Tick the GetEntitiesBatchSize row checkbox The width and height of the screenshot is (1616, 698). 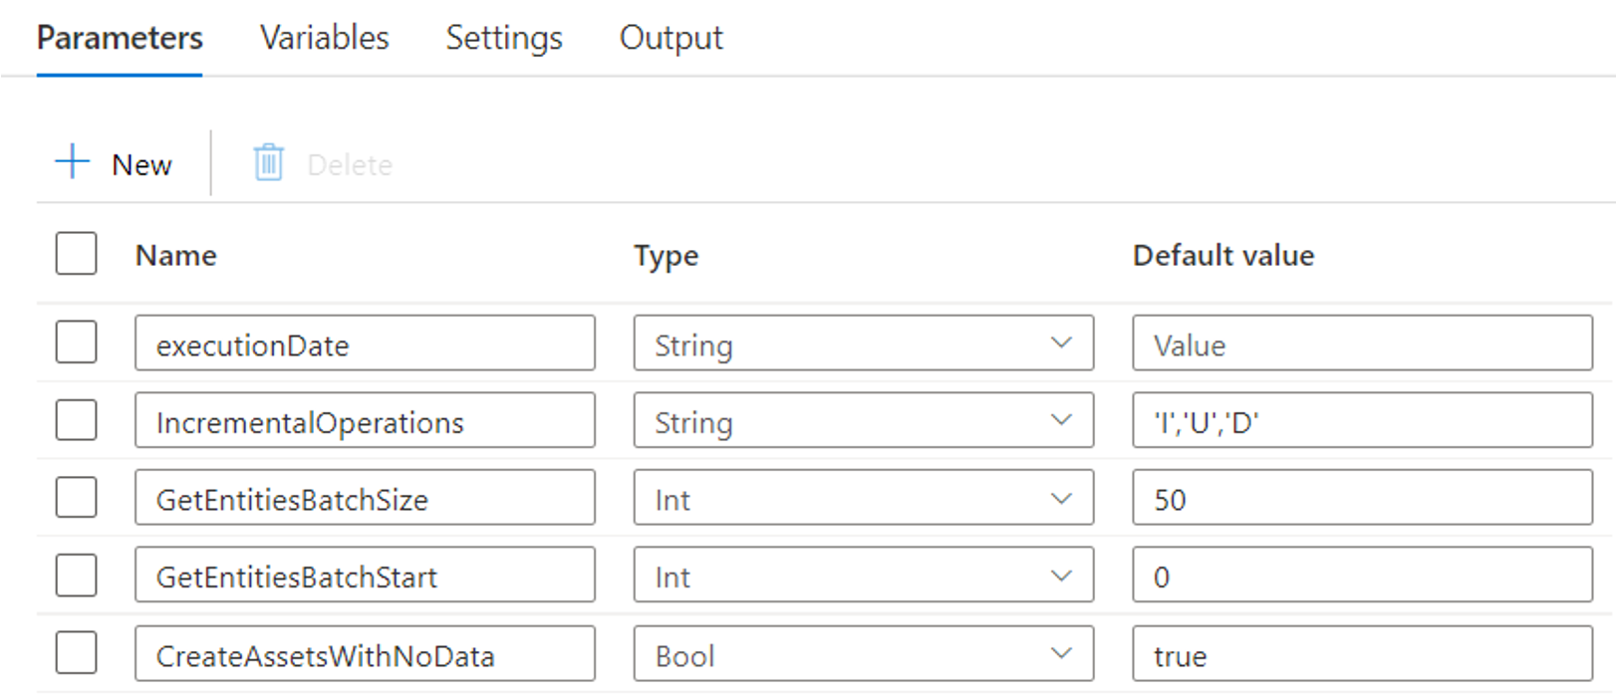click(77, 498)
